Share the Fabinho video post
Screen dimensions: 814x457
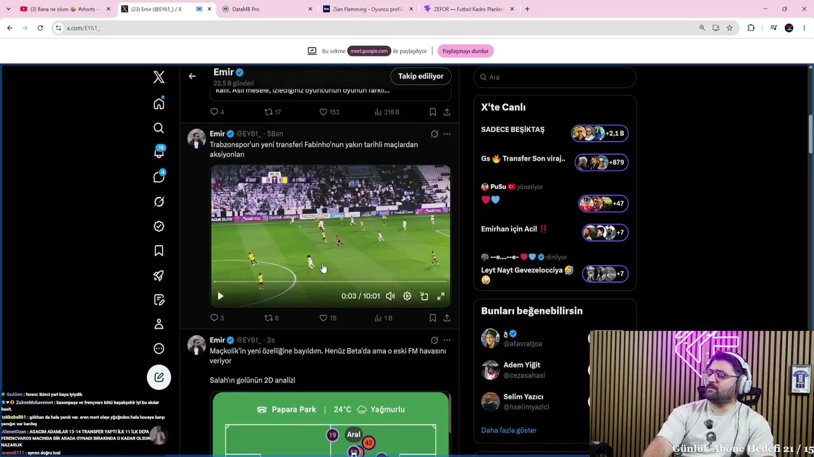447,318
